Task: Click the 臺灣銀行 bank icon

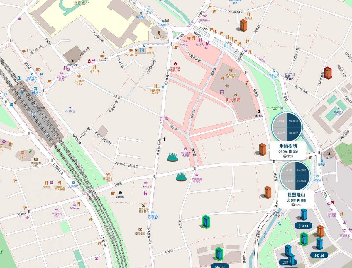Action: 141,229
